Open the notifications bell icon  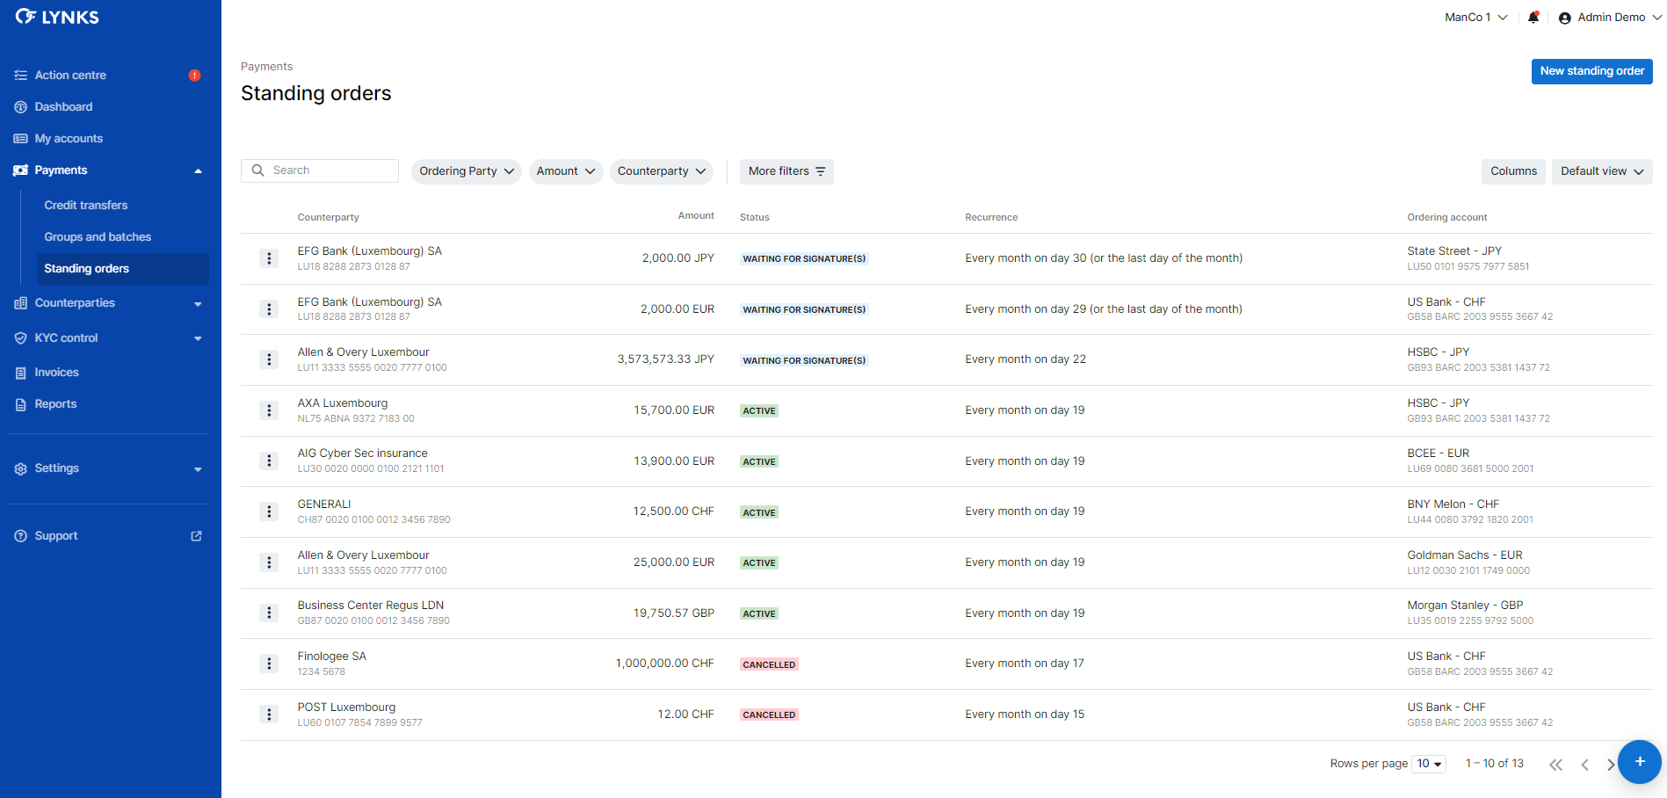[1533, 17]
